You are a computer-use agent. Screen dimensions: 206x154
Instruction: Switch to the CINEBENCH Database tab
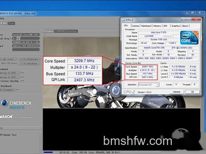pyautogui.click(x=66, y=31)
